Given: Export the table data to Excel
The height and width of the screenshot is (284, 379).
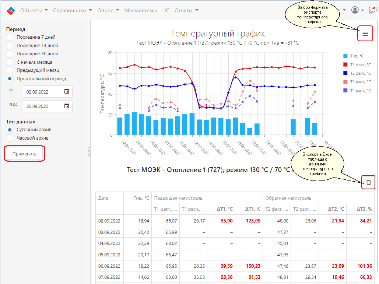Looking at the screenshot, I should tap(368, 182).
